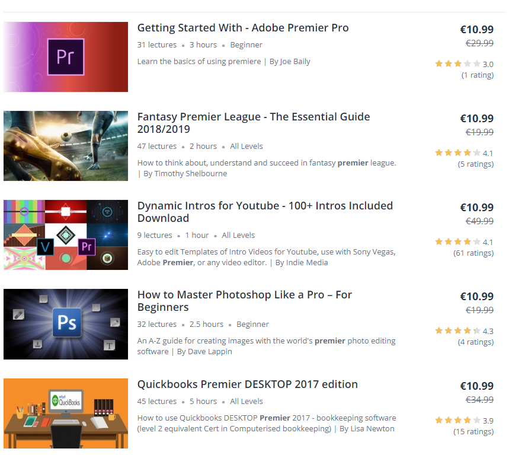Screen dimensions: 509x455
Task: Open the Adobe Premier Pro course thumbnail
Action: coord(66,57)
